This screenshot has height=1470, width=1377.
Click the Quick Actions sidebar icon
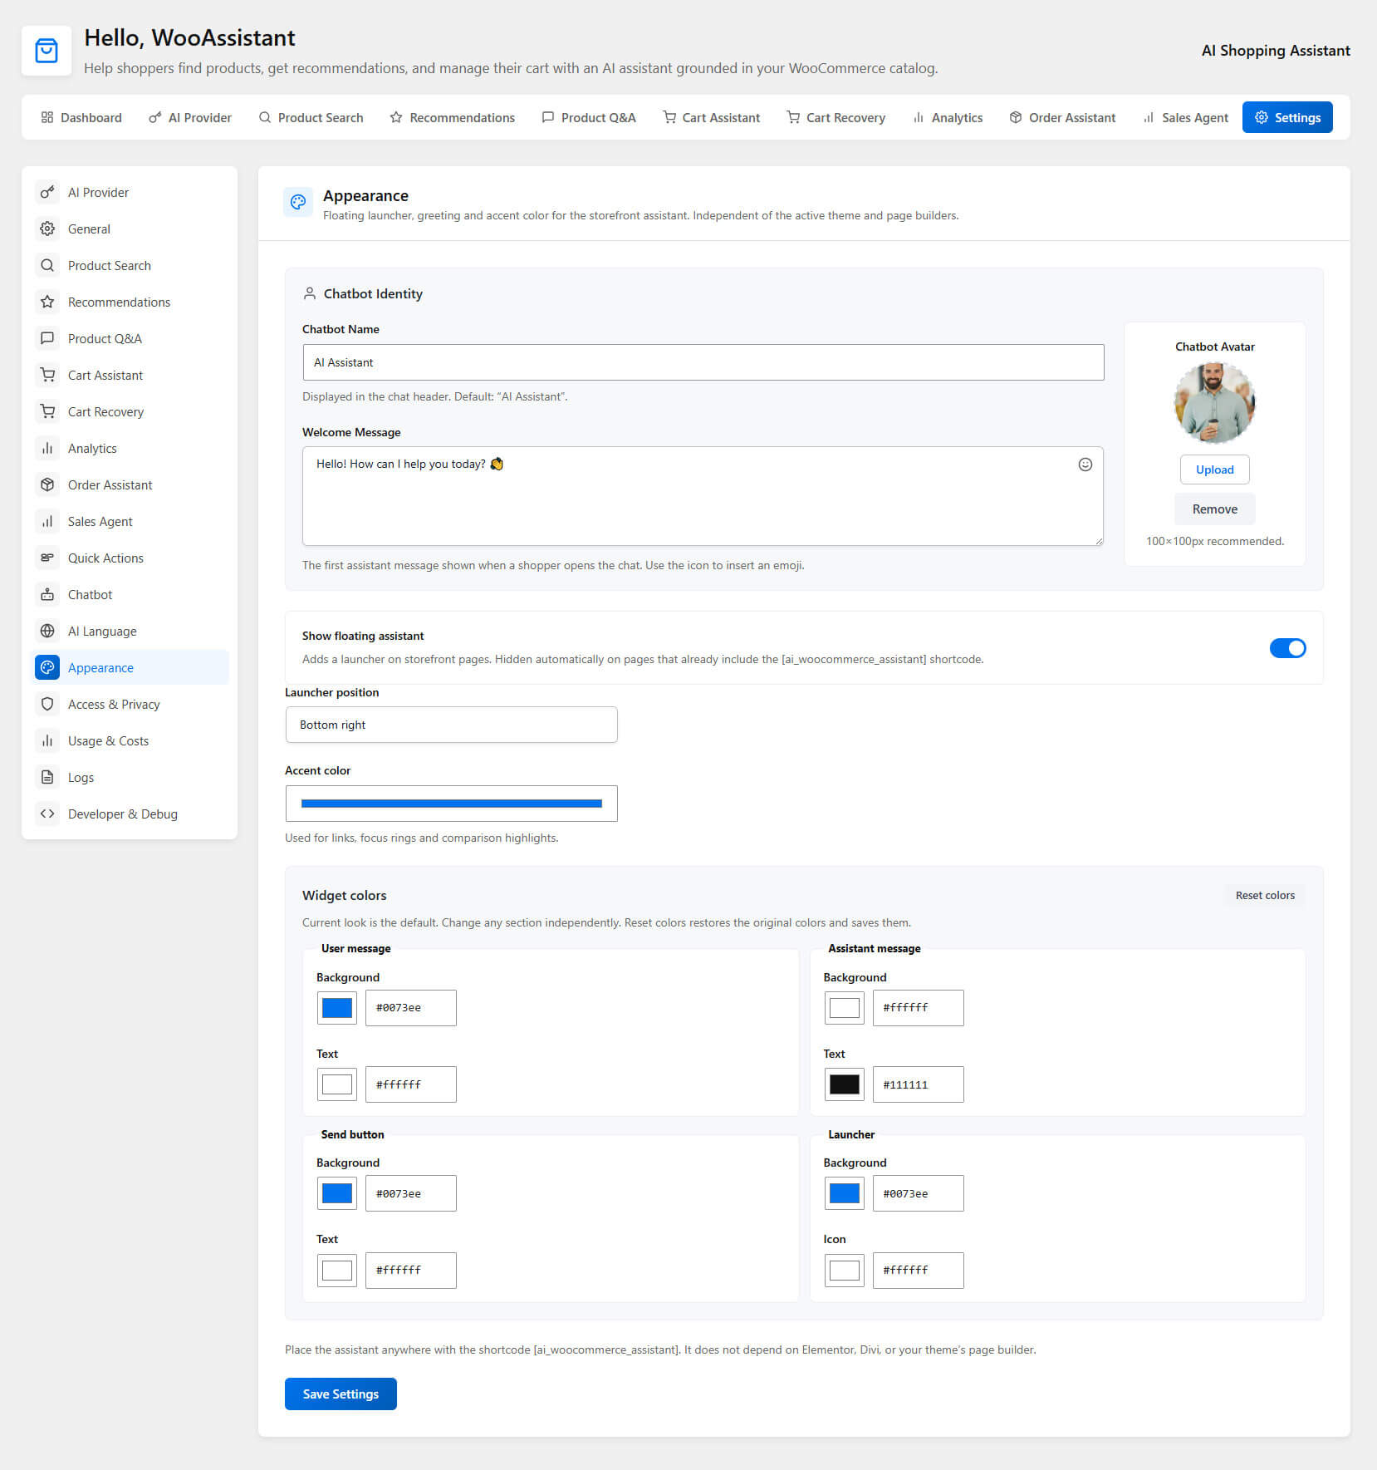(47, 558)
